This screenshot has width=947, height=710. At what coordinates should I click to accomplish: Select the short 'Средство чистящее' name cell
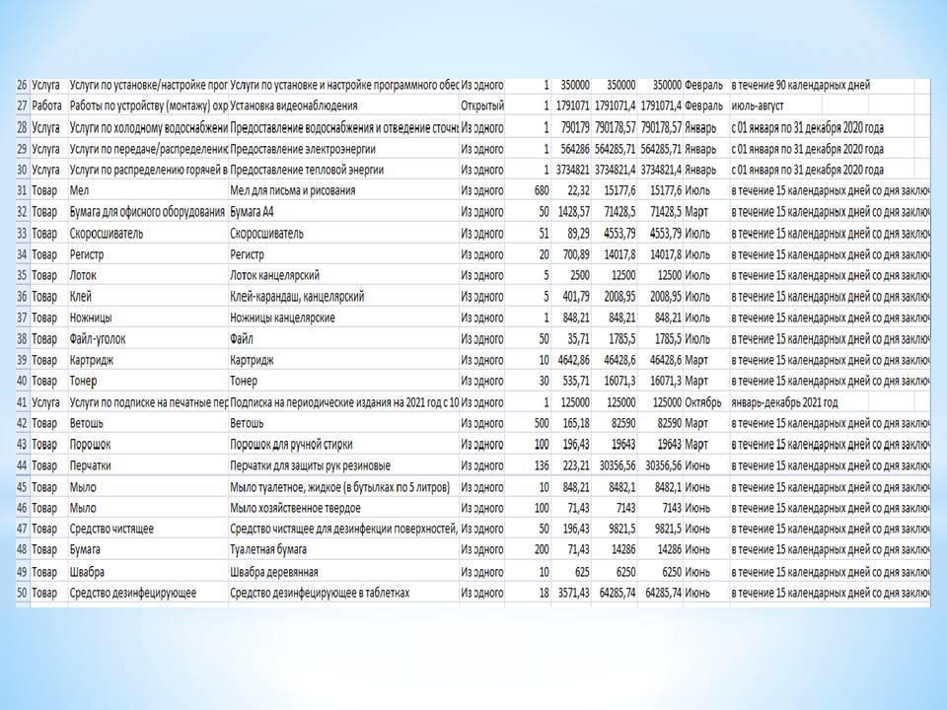point(111,529)
